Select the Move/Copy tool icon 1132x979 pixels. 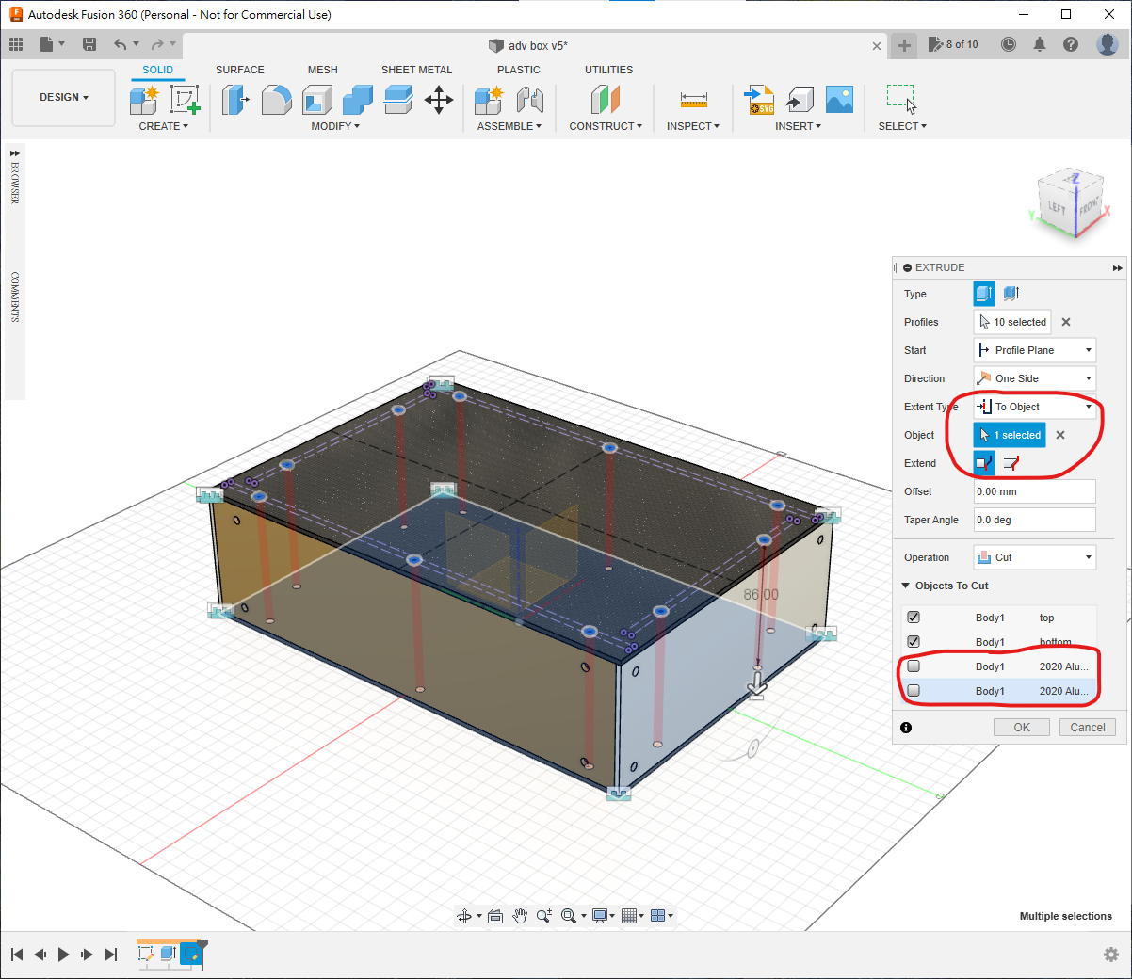click(x=439, y=100)
